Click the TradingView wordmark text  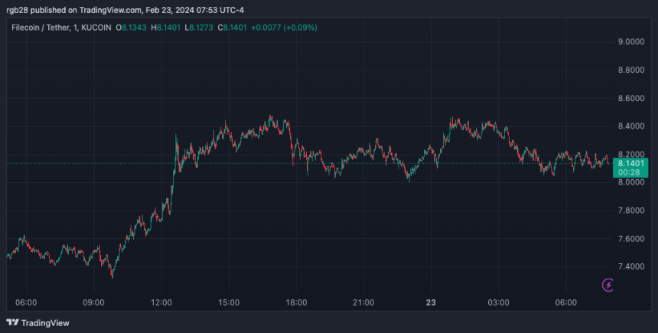46,322
